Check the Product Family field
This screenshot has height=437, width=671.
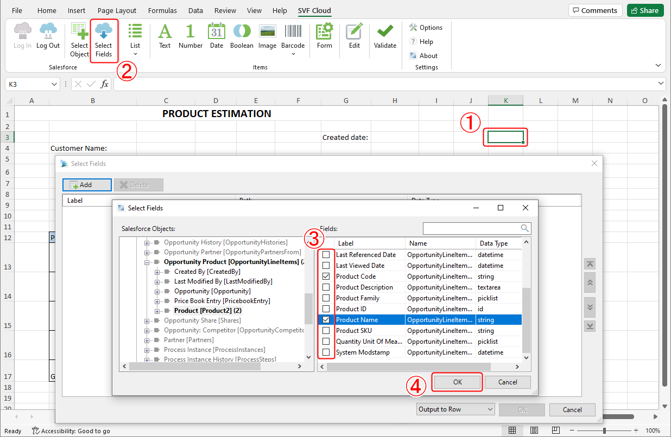326,298
